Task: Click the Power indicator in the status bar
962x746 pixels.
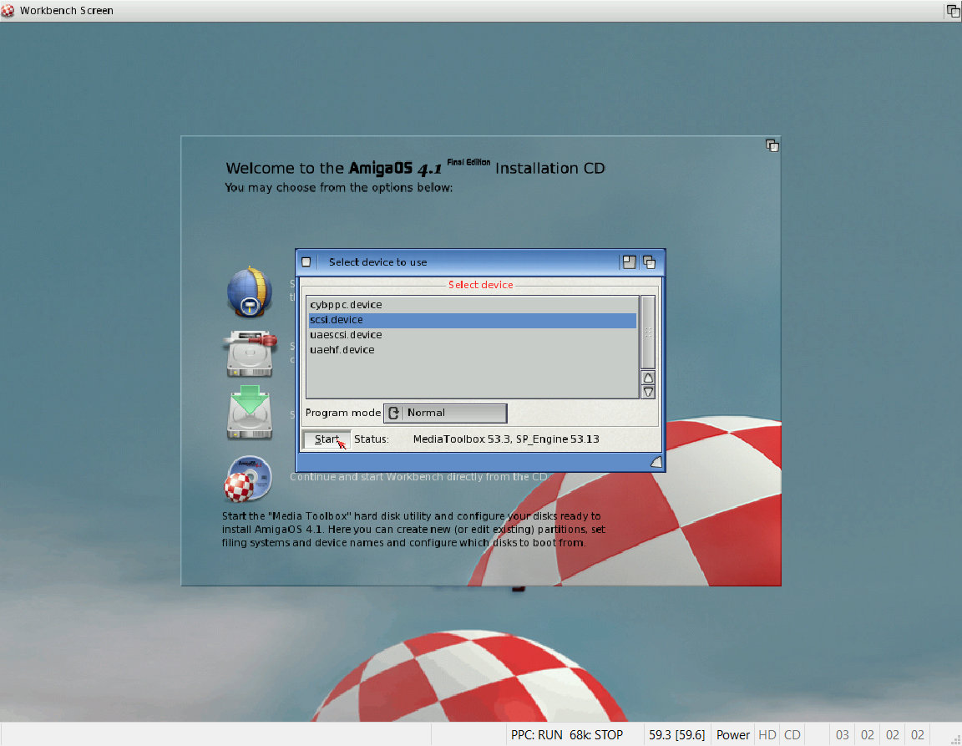Action: click(x=733, y=735)
